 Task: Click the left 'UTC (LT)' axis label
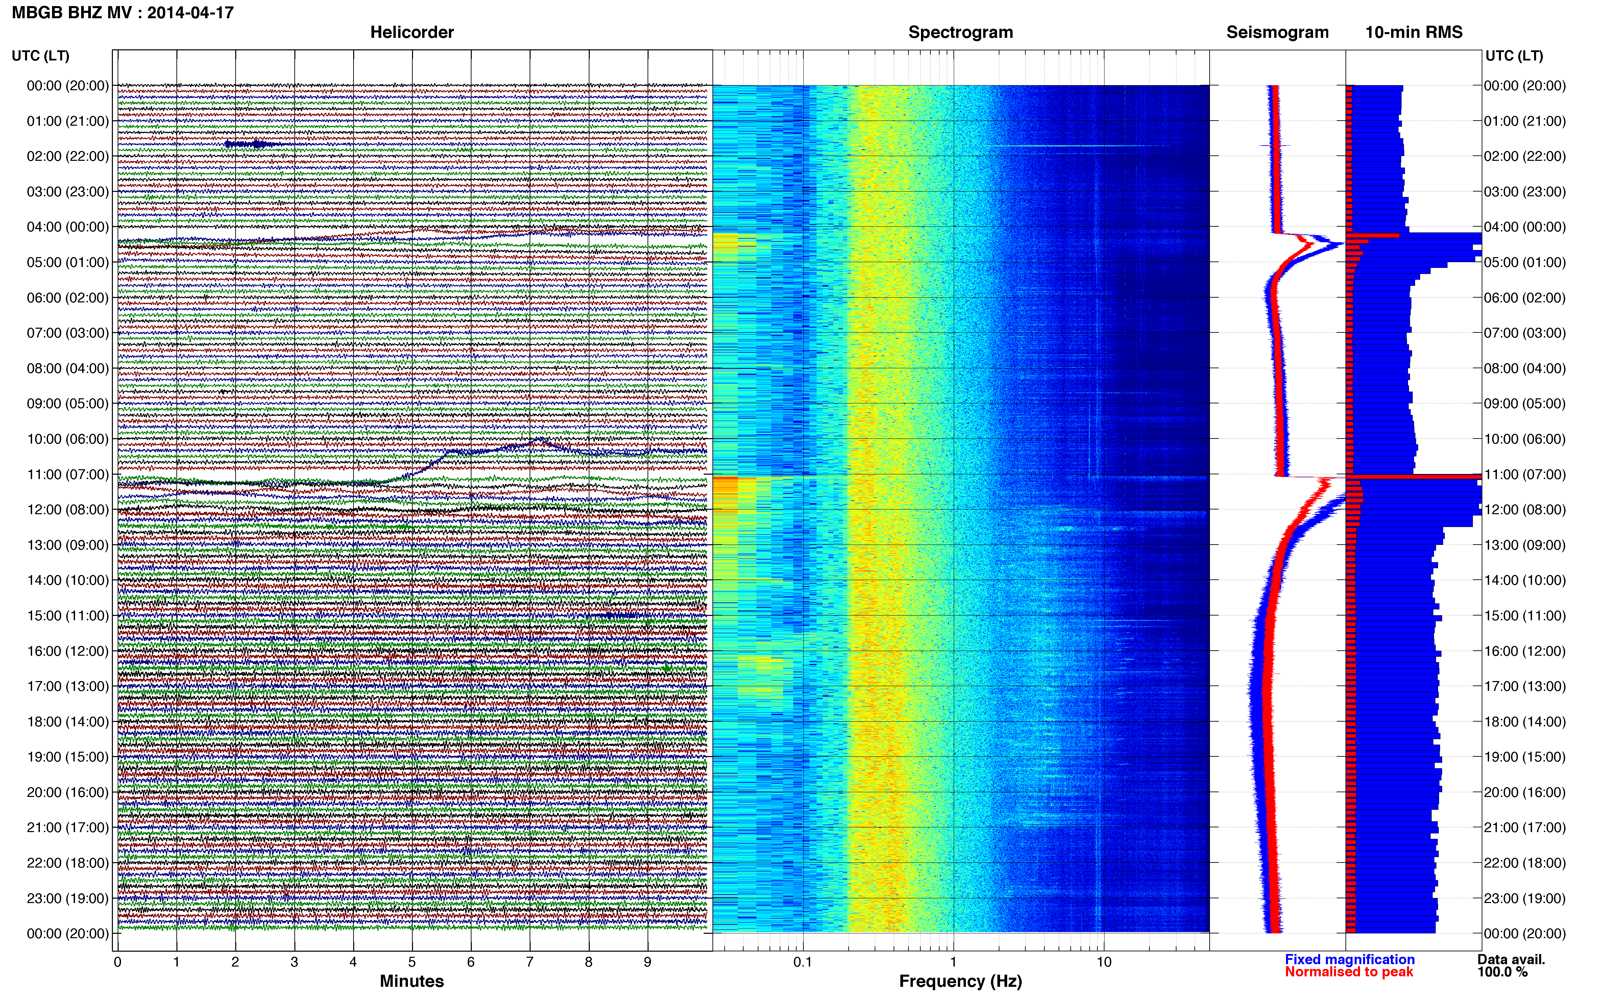tap(41, 56)
